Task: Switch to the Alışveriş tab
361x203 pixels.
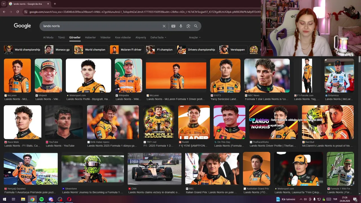Action: click(x=141, y=37)
